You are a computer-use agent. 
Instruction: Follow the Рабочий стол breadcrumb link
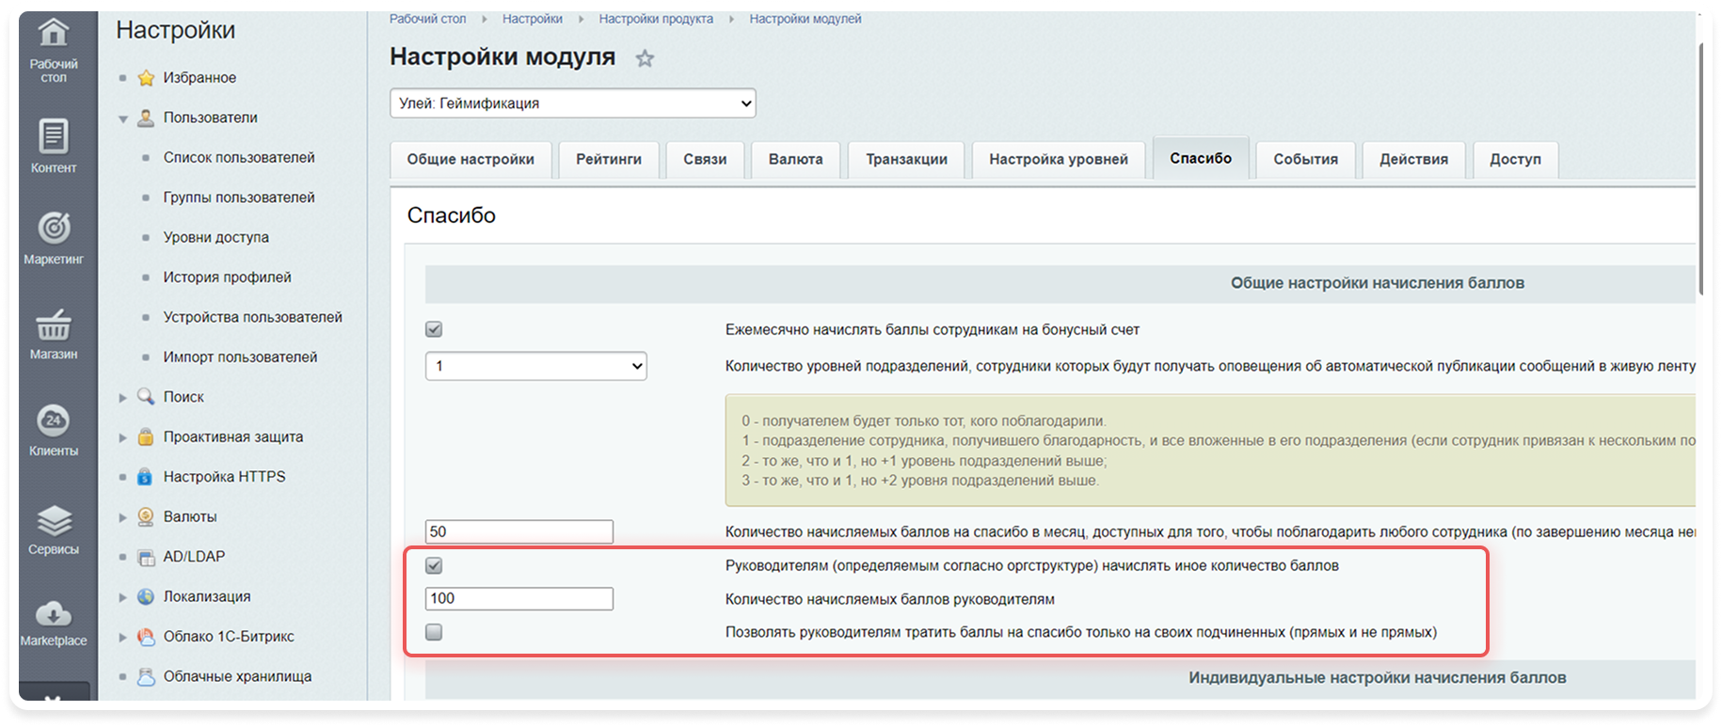(428, 19)
